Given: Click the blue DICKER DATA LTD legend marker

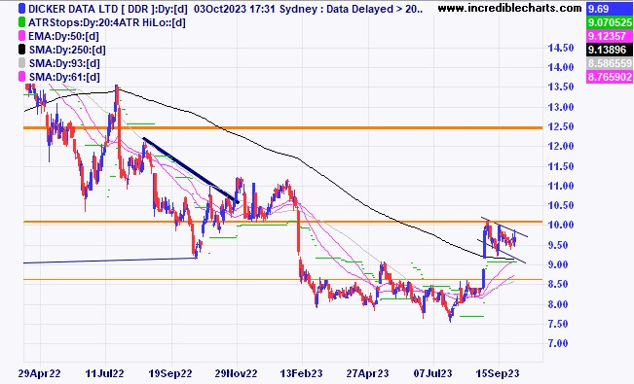Looking at the screenshot, I should 21,9.
